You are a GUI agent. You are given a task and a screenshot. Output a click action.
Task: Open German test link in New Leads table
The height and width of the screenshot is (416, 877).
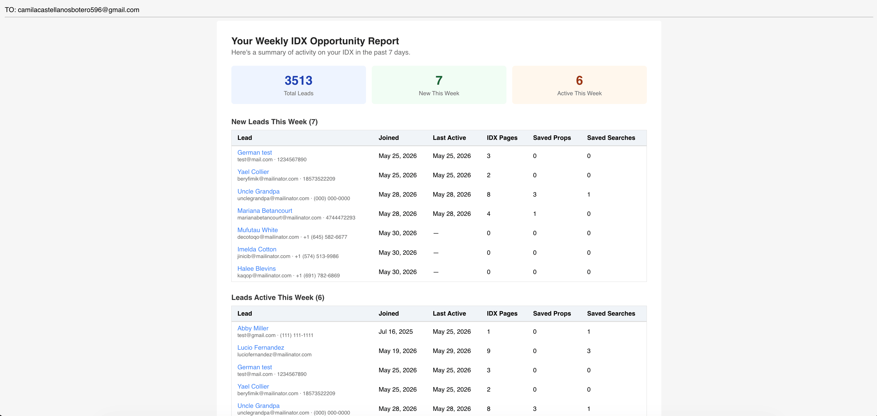(254, 153)
